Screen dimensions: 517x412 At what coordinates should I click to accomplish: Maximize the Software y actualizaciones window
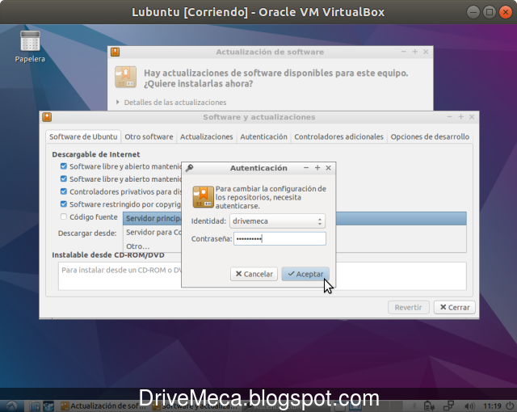[x=461, y=116]
